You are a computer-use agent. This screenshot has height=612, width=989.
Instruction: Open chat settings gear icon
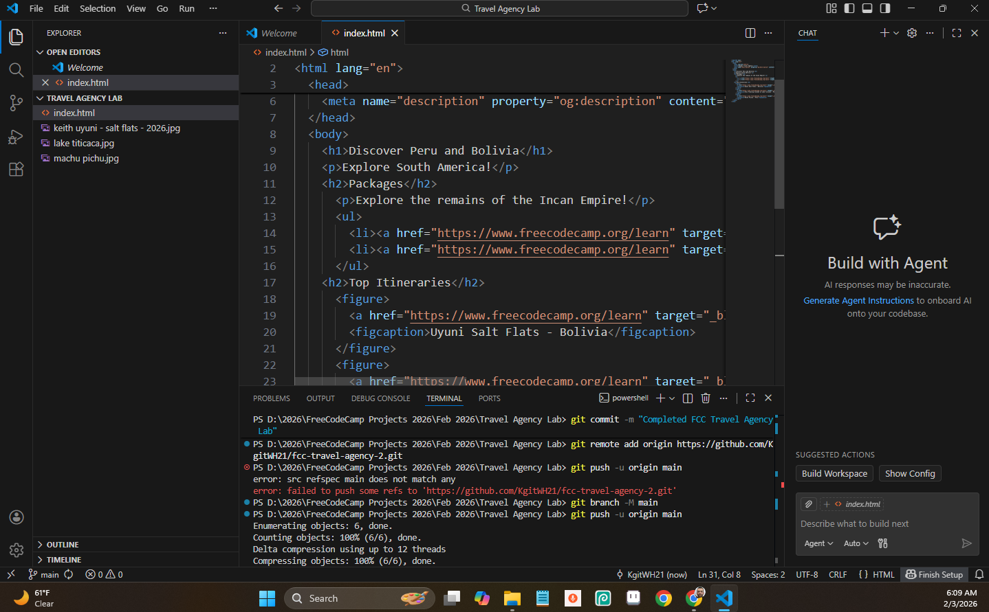coord(911,33)
